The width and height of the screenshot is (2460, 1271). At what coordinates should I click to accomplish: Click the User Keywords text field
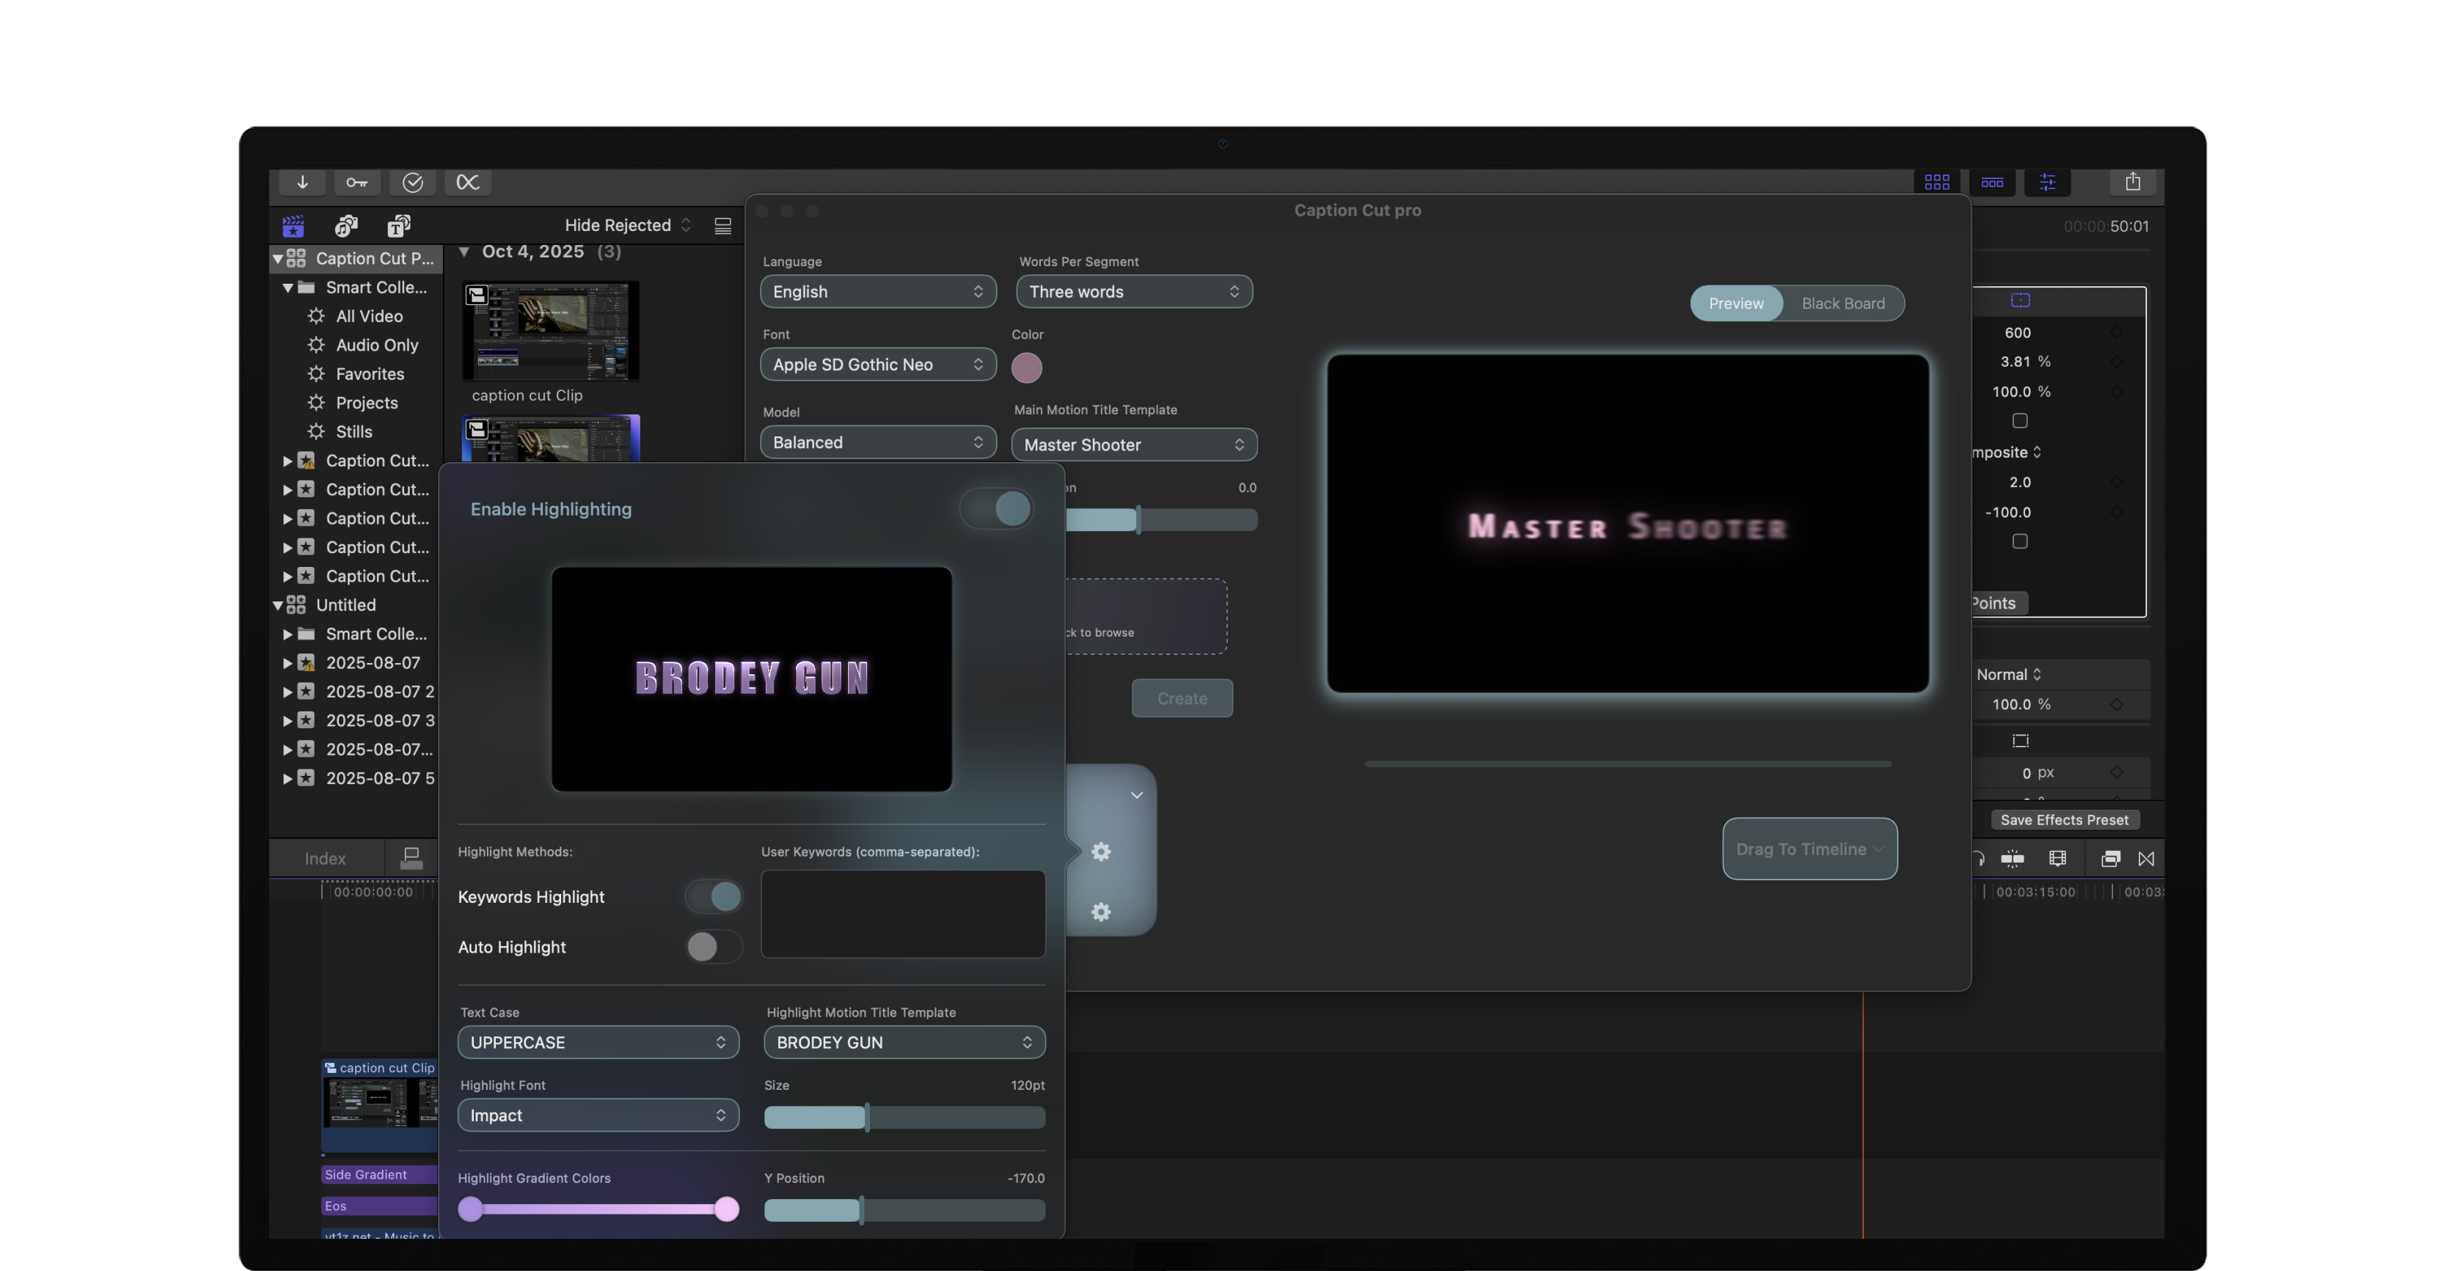click(902, 914)
